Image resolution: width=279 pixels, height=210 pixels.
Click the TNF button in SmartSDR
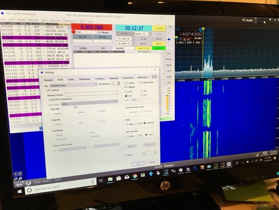coord(37,182)
